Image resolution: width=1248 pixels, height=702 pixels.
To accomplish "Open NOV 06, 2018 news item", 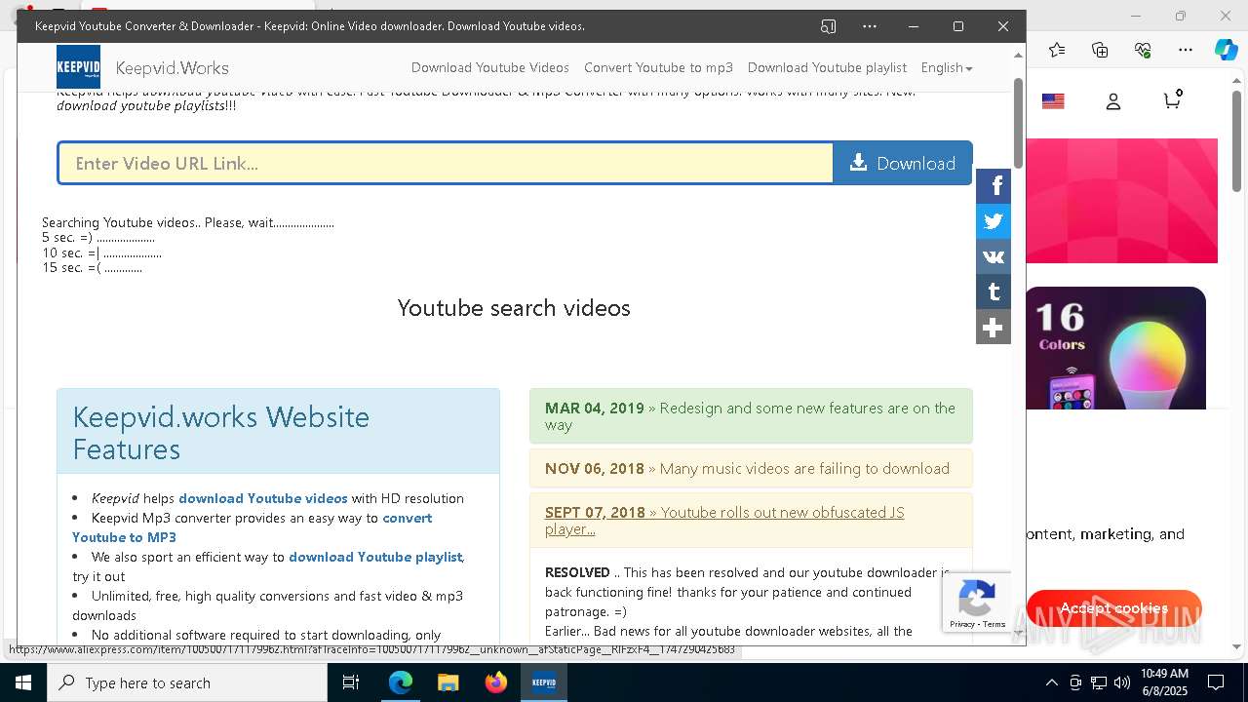I will (x=751, y=468).
